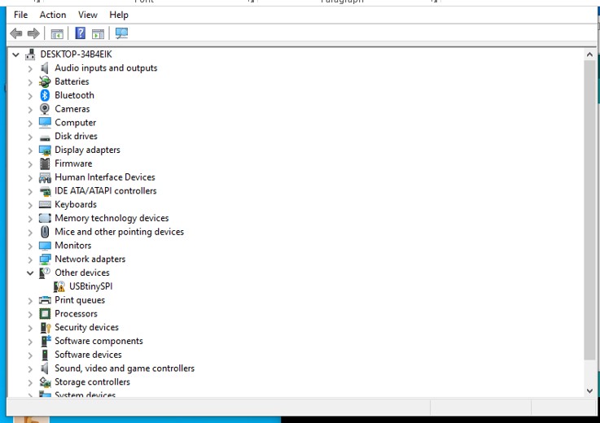Screen dimensions: 600x423
Task: Click the Bluetooth icon
Action: 45,95
